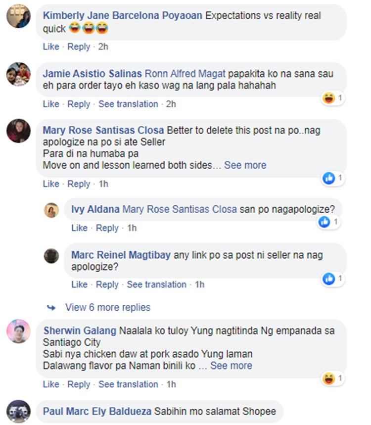This screenshot has width=371, height=425.
Task: Click thumbs-up reaction on Mary Rose Santisas Closa comment
Action: click(x=329, y=178)
